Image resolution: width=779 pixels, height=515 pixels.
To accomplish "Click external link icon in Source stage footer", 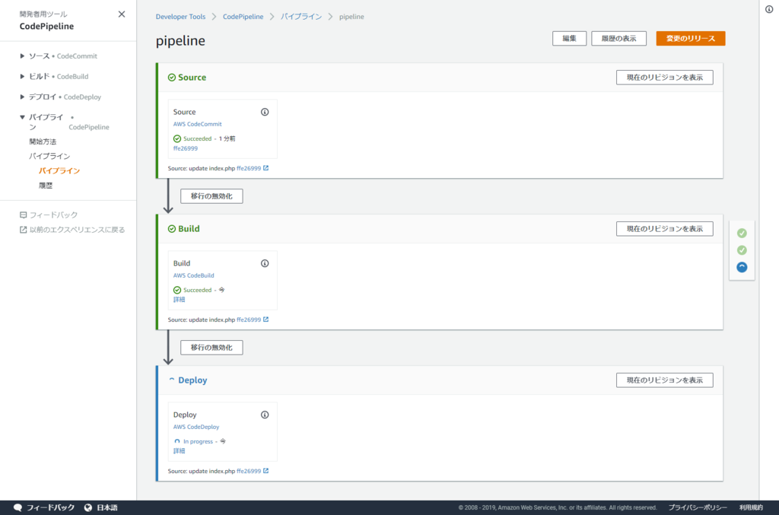I will (x=265, y=168).
